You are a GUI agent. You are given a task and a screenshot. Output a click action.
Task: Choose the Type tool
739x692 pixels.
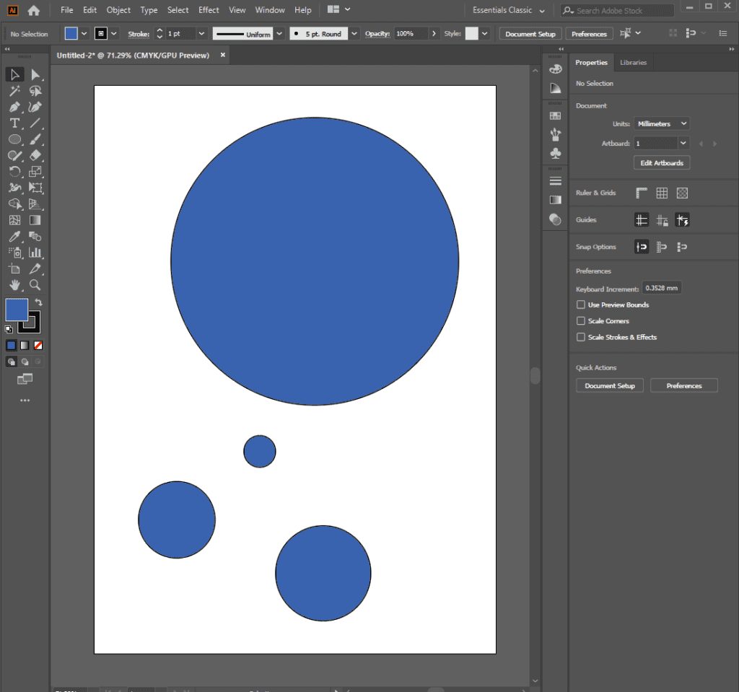14,123
